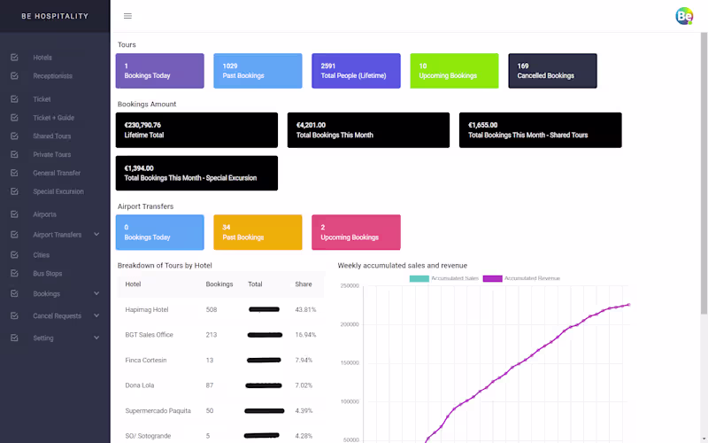This screenshot has height=443, width=708.
Task: Click the check icon beside Receptionists
Action: (14, 76)
